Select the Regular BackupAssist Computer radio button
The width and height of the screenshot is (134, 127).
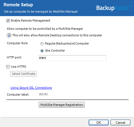(42, 44)
